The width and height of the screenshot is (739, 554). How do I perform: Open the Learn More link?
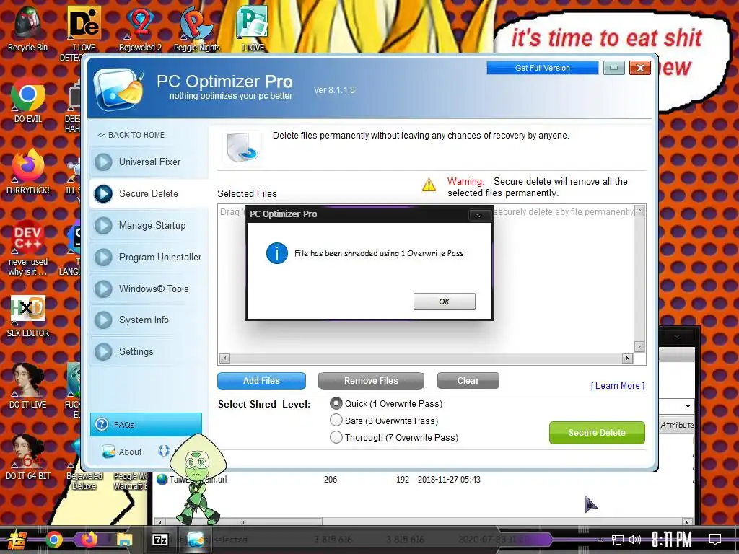pos(618,386)
